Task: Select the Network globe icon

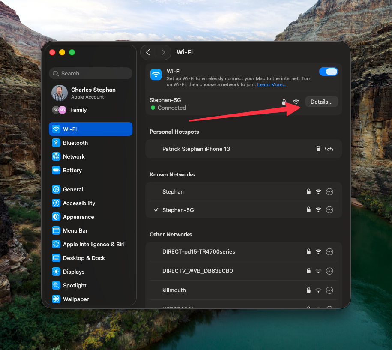Action: click(56, 156)
